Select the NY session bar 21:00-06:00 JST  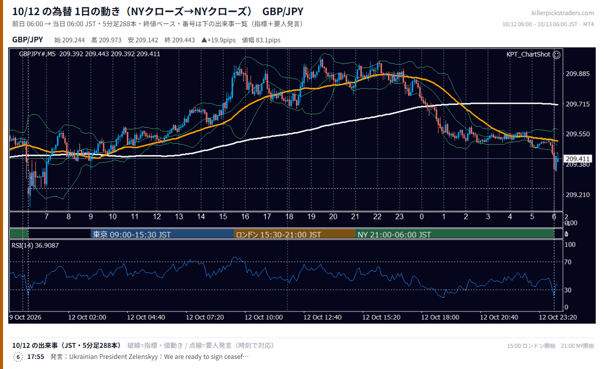coord(455,234)
